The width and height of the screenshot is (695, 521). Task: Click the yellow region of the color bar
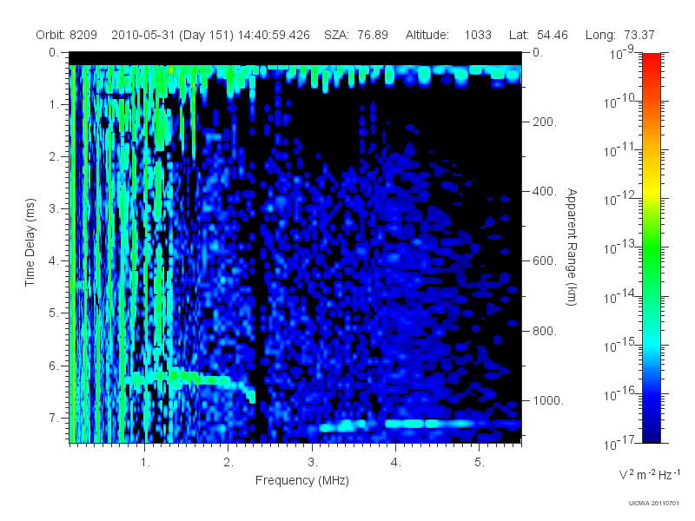652,190
